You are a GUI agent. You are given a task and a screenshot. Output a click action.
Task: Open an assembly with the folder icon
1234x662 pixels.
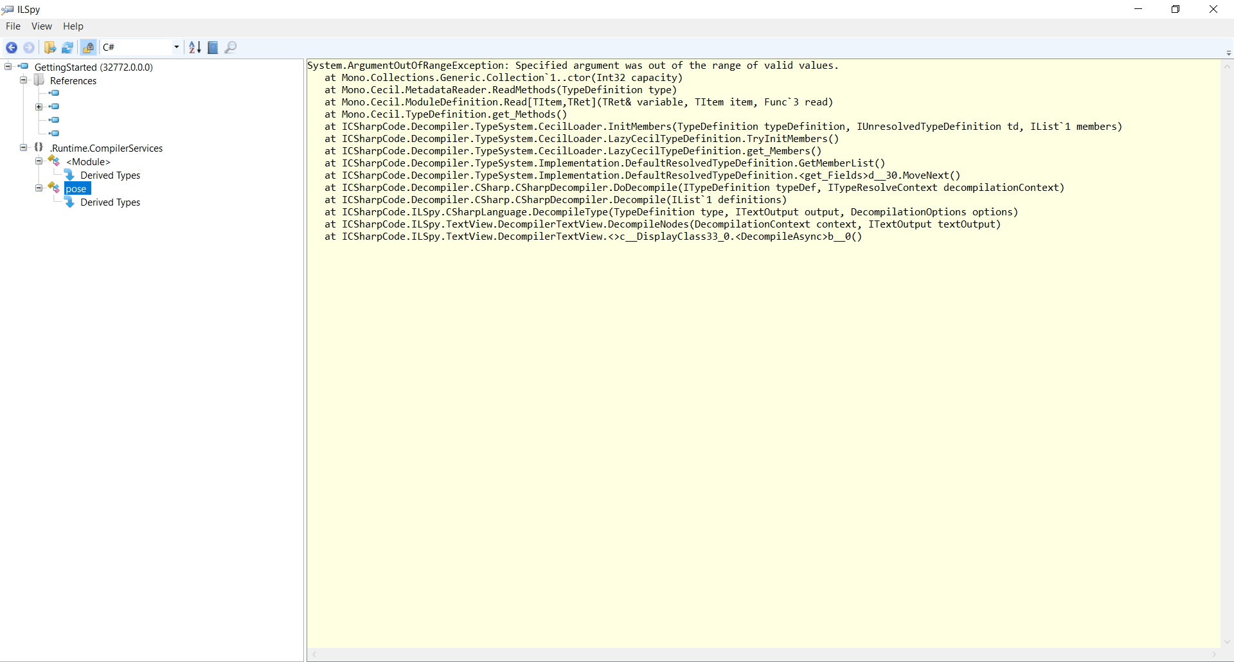50,48
